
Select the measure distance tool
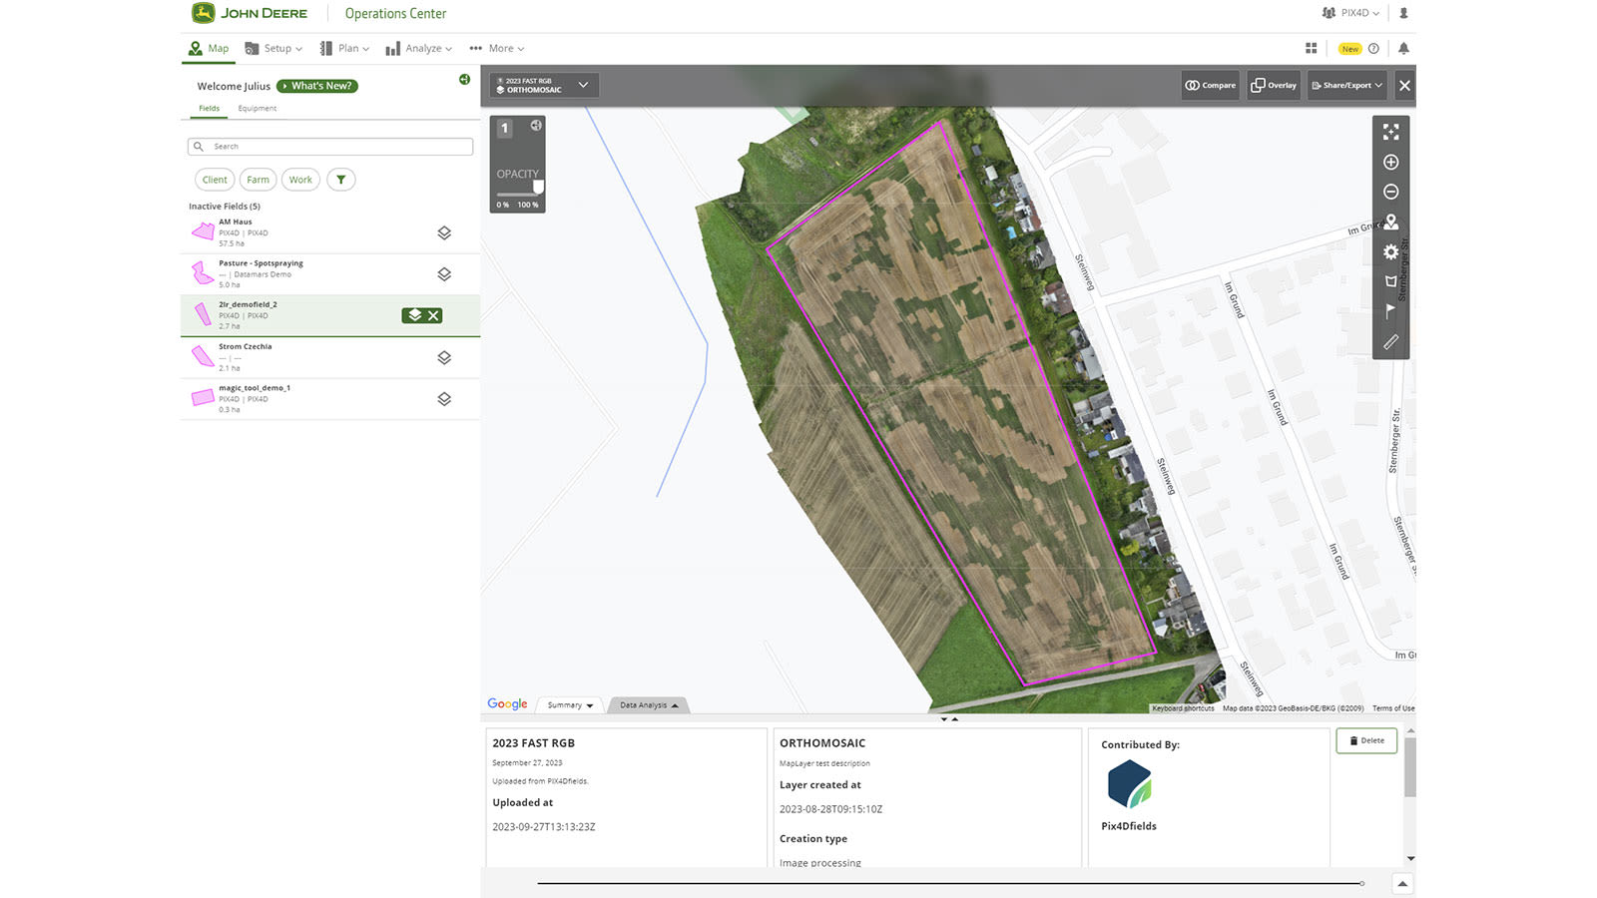1390,341
